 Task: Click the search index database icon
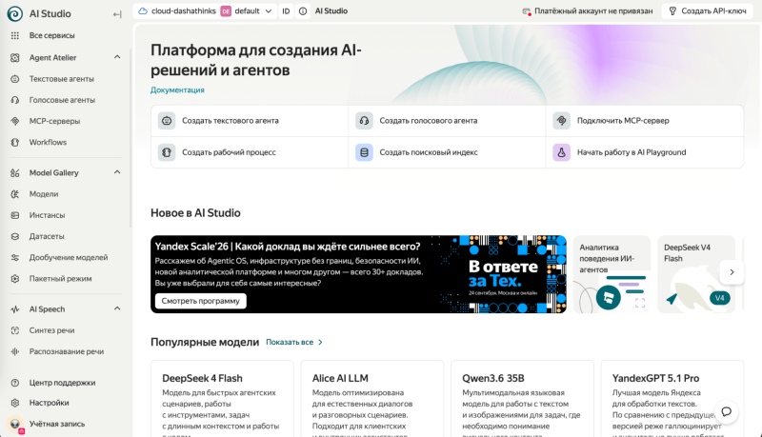364,152
